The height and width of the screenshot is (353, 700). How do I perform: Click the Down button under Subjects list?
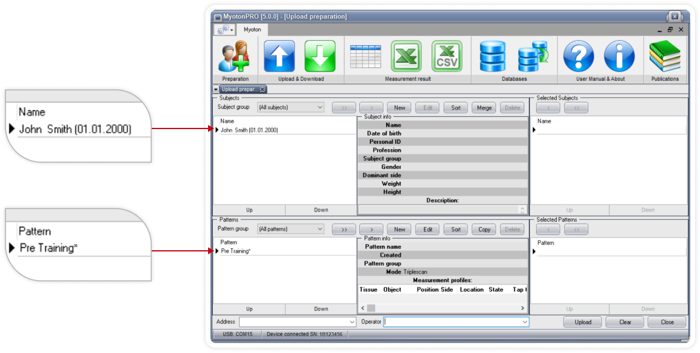click(x=321, y=210)
